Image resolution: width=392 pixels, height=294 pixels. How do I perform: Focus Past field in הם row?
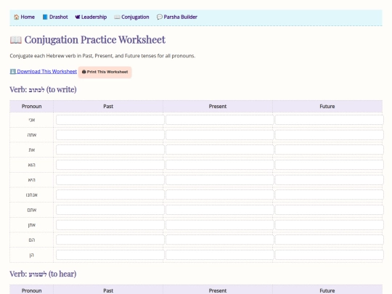110,240
